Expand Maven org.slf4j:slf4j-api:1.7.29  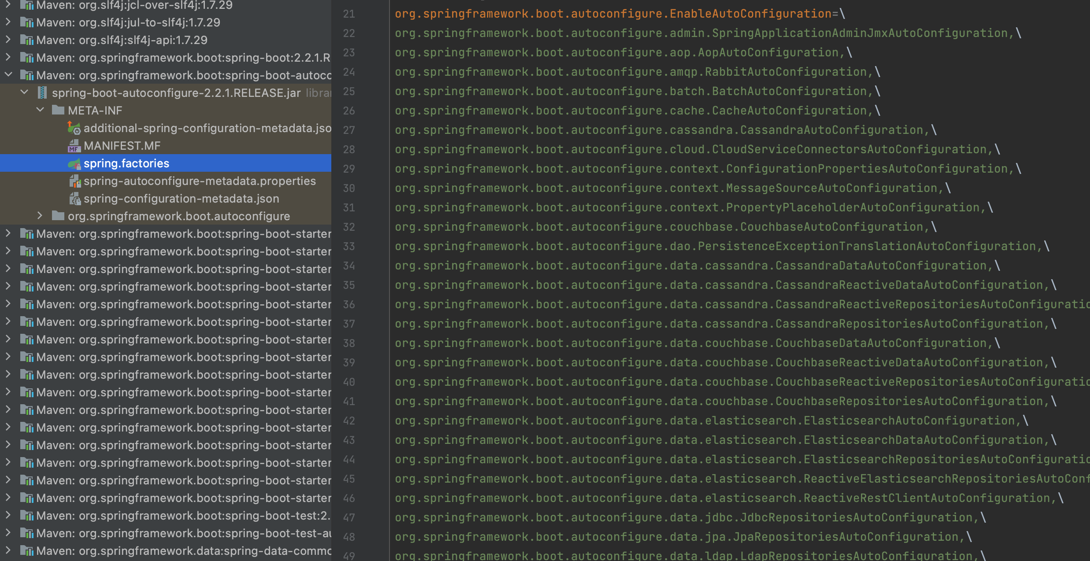[8, 39]
